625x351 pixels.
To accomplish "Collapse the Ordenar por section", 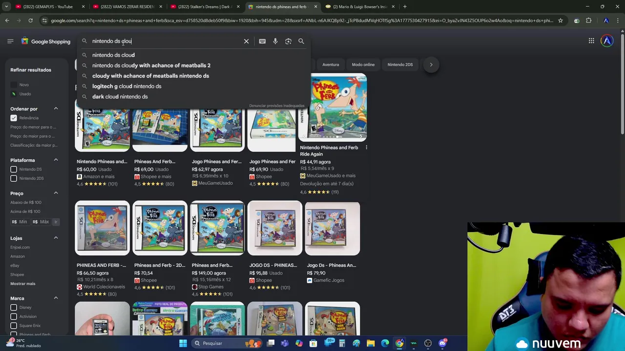I will coord(56,109).
